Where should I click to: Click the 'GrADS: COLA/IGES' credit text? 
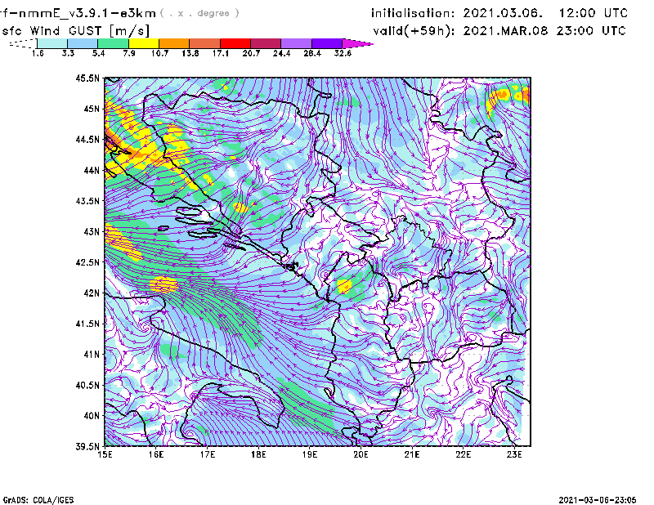pos(38,500)
